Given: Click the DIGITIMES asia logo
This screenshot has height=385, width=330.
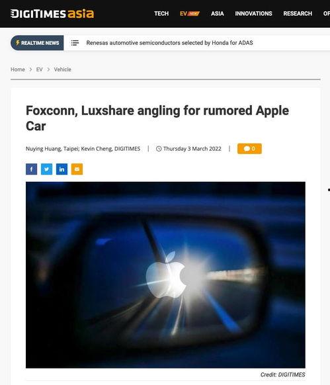Looking at the screenshot, I should click(x=52, y=14).
